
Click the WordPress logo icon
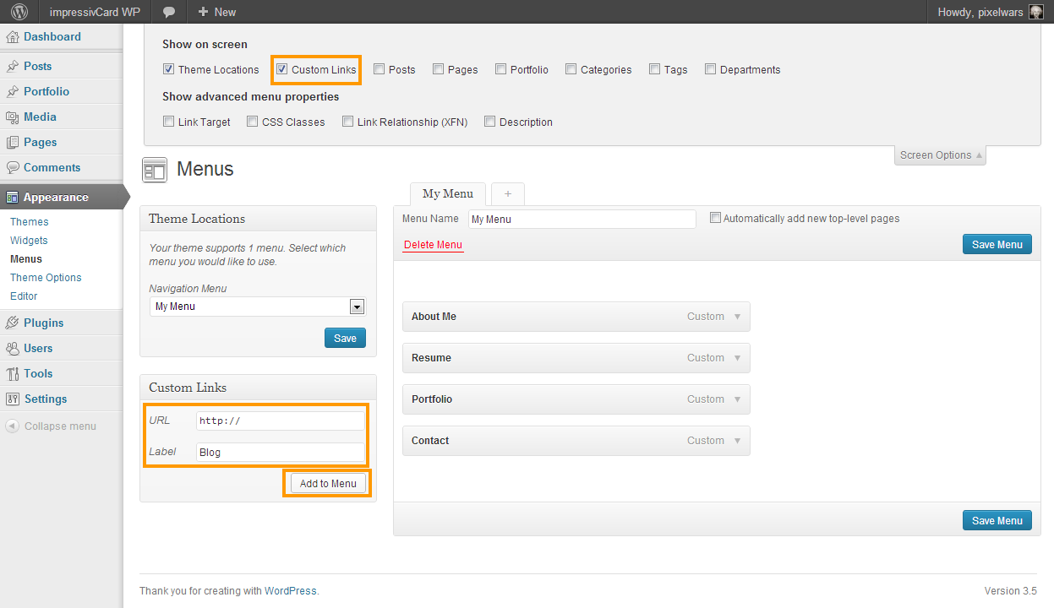click(19, 12)
